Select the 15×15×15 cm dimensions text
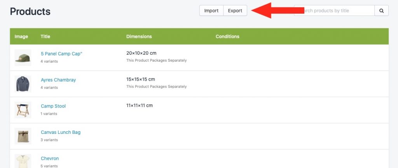Viewport: 398px width, 168px height. (x=141, y=79)
